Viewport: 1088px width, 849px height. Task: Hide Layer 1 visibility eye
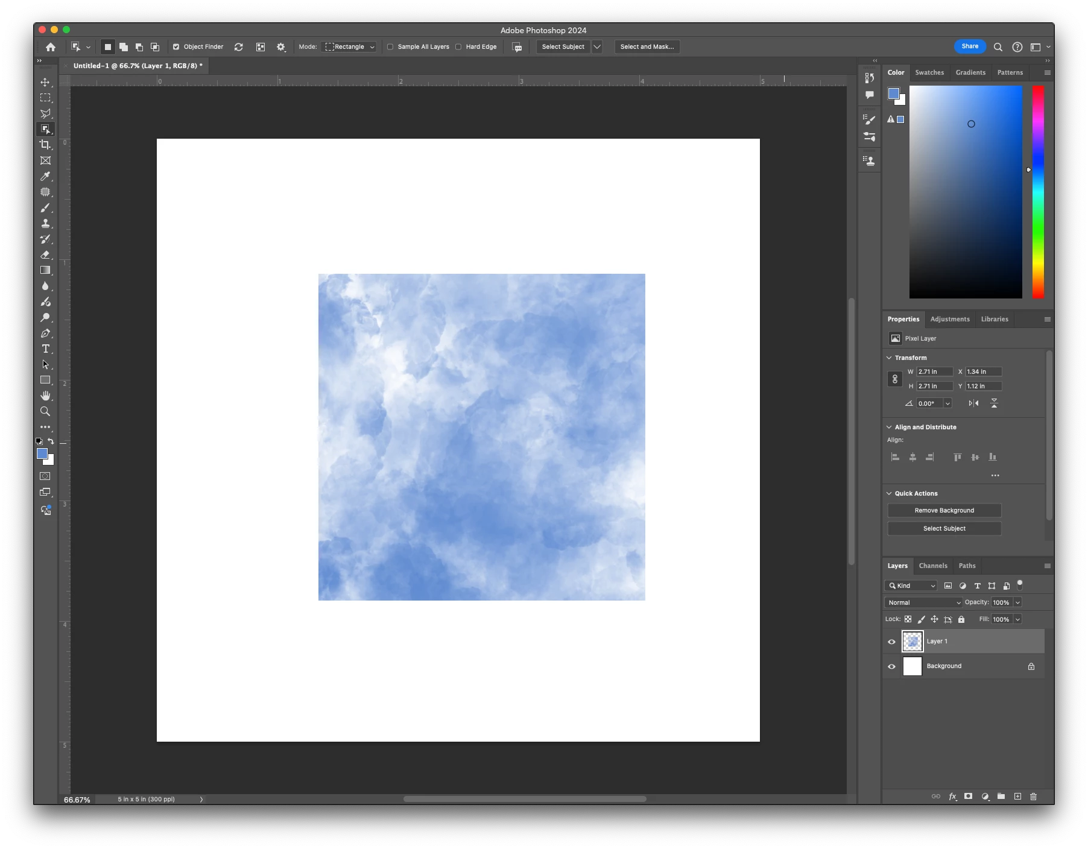point(891,642)
